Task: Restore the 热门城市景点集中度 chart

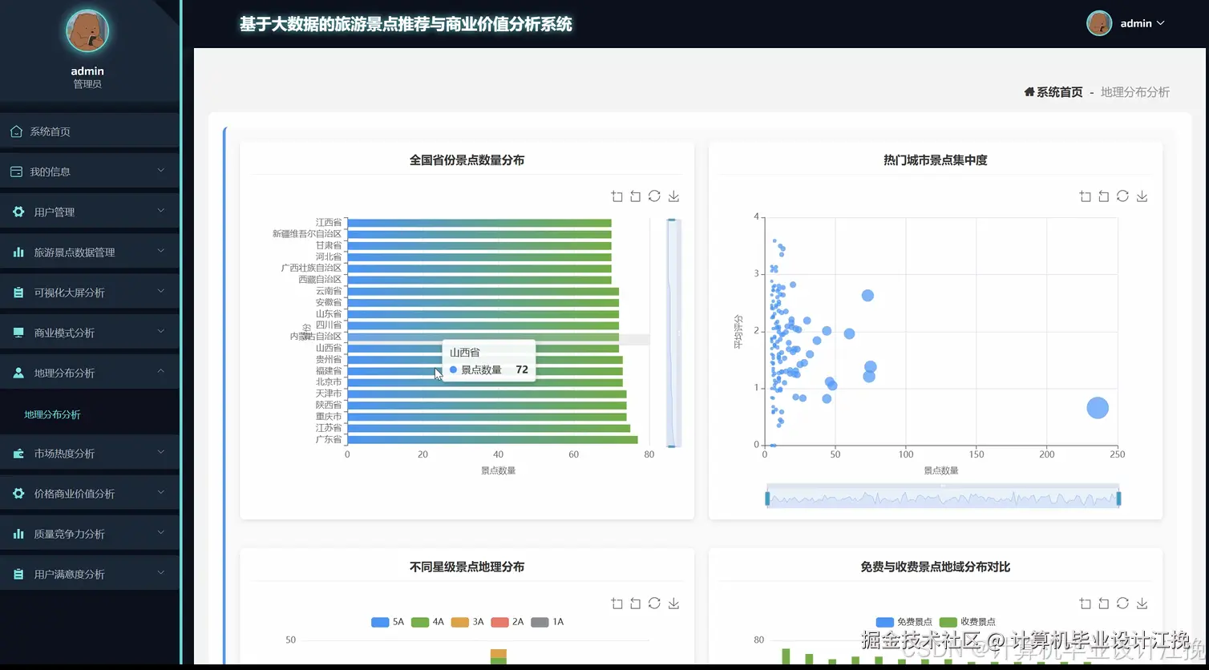Action: 1122,196
